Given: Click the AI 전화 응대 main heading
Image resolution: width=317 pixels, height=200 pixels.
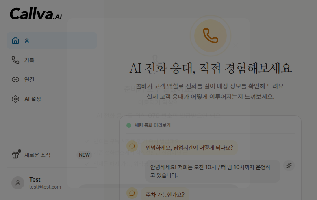Looking at the screenshot, I should [x=211, y=68].
